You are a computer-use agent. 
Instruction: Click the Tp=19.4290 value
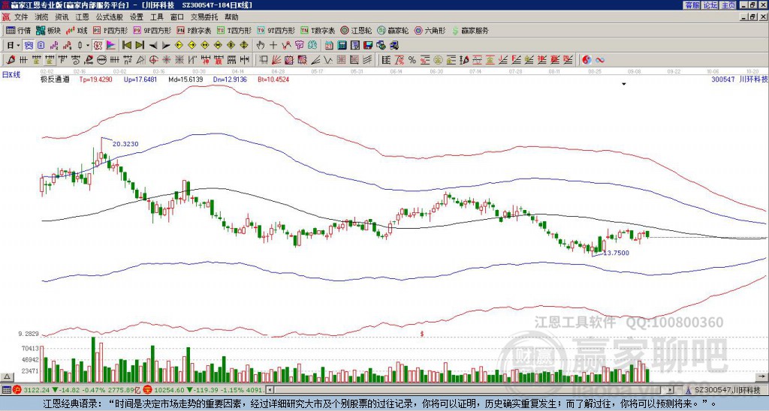[x=95, y=79]
